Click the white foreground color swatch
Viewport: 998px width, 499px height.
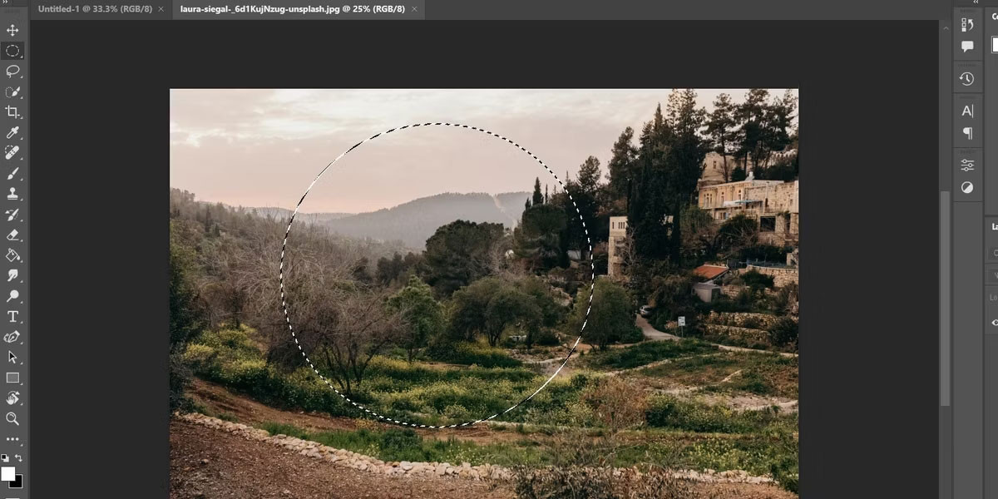point(7,473)
